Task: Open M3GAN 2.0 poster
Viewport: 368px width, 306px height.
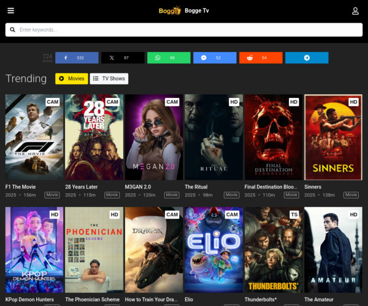Action: [x=154, y=137]
